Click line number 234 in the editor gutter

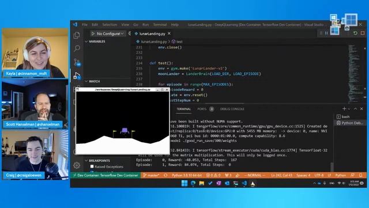click(140, 63)
